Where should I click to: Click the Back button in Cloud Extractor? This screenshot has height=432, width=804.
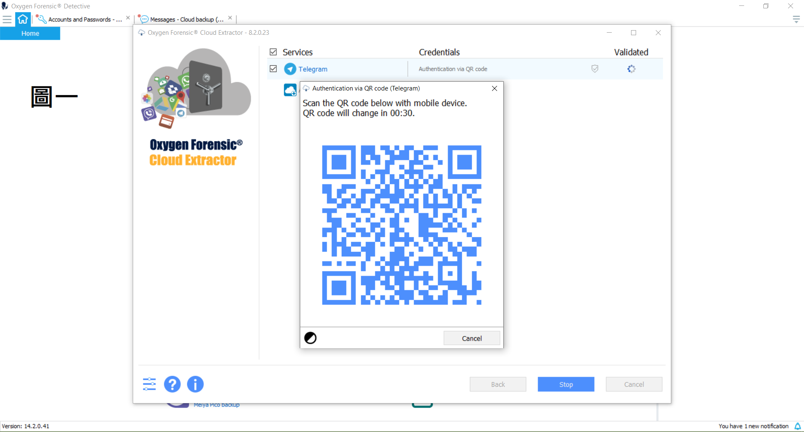pyautogui.click(x=498, y=384)
